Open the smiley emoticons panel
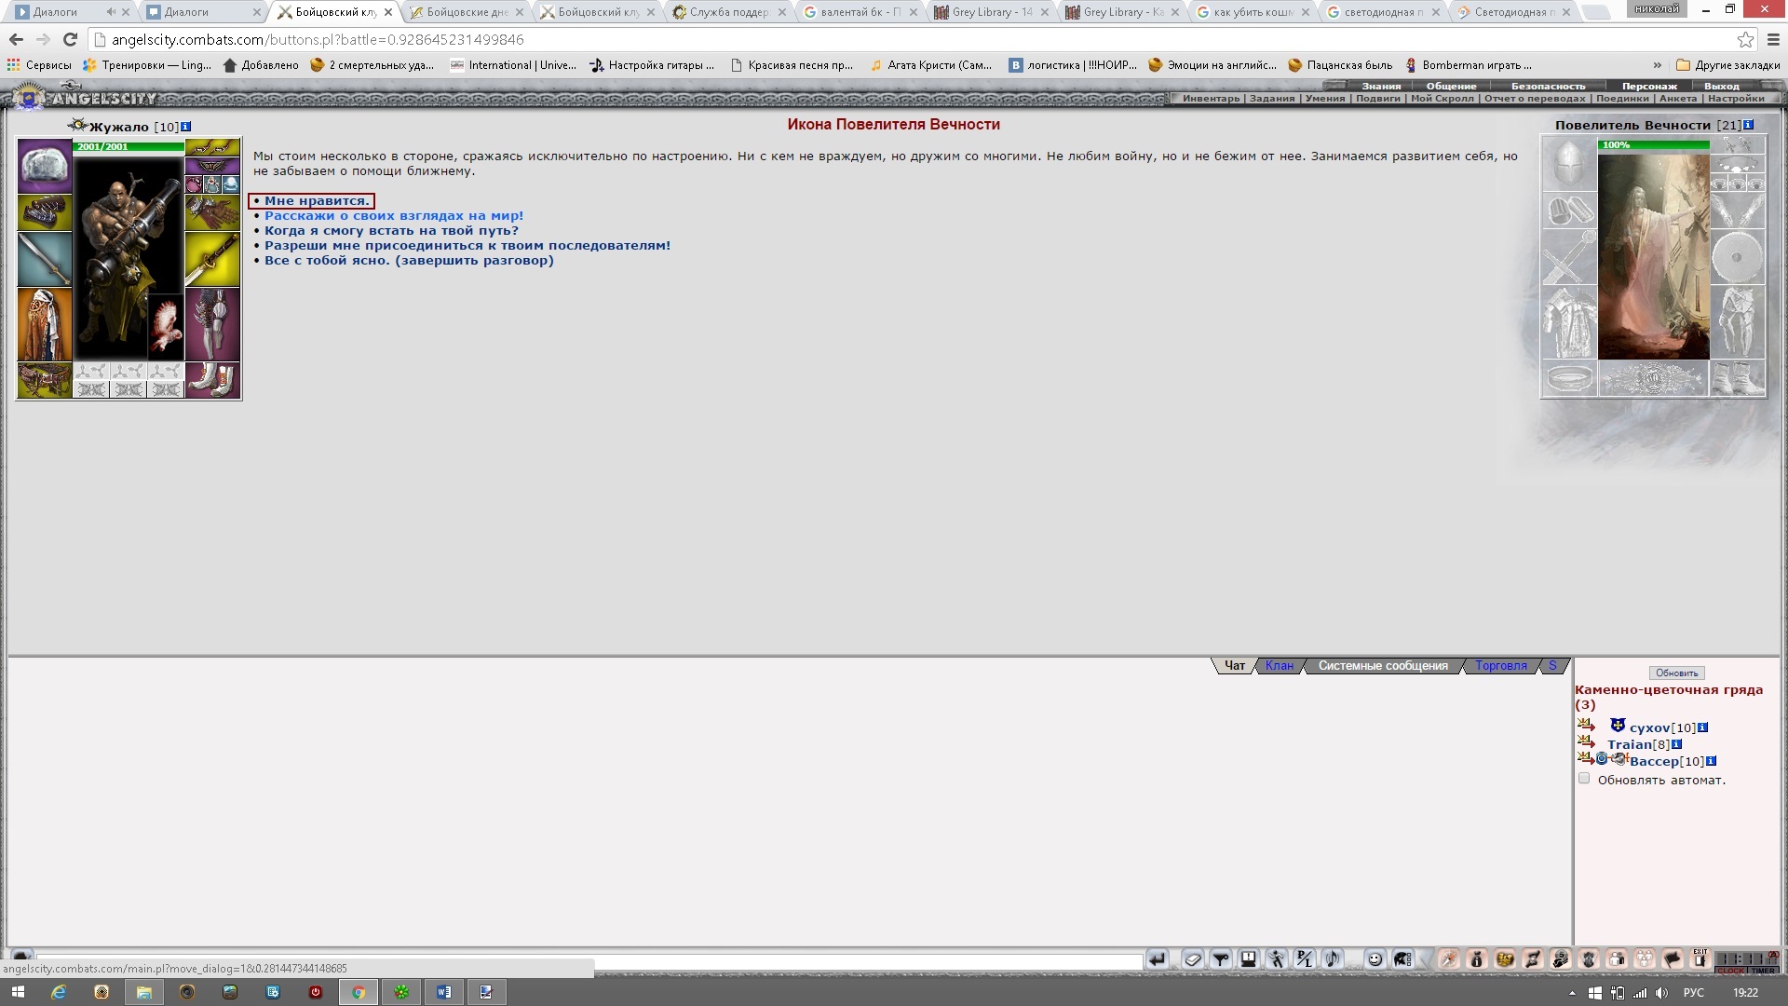The image size is (1788, 1006). pos(1375,959)
